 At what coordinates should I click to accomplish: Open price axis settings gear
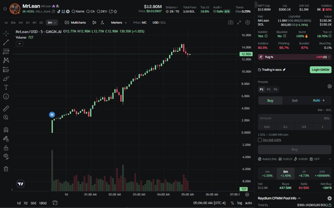pos(247,194)
